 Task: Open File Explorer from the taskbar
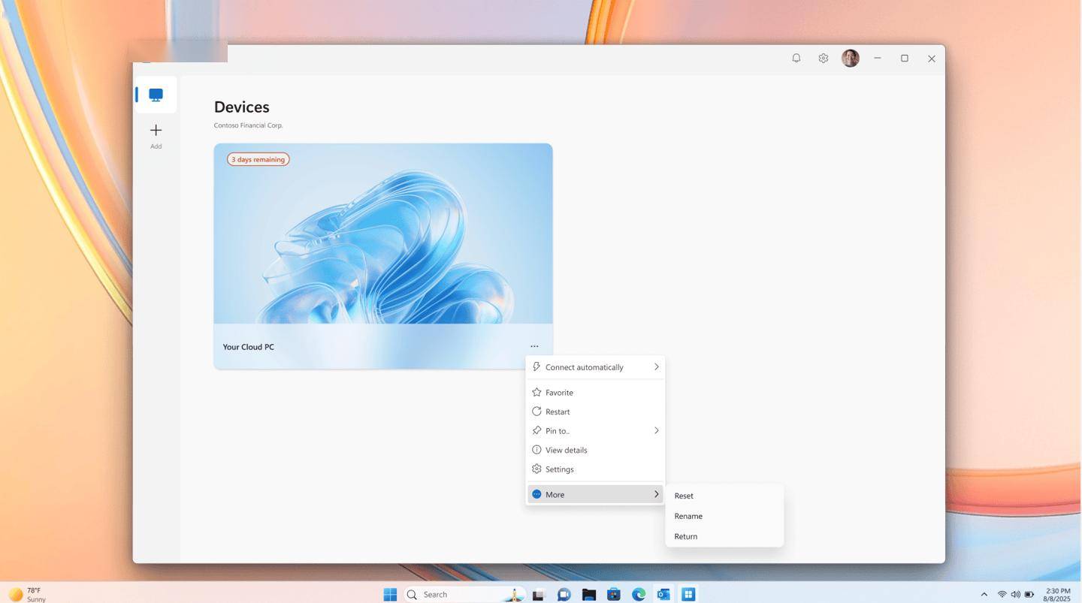point(589,594)
